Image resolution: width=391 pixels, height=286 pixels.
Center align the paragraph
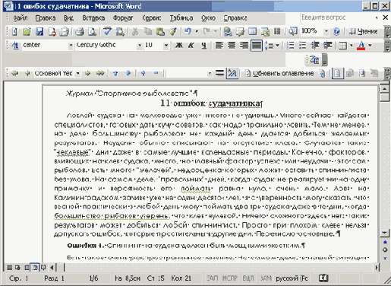pyautogui.click(x=232, y=46)
